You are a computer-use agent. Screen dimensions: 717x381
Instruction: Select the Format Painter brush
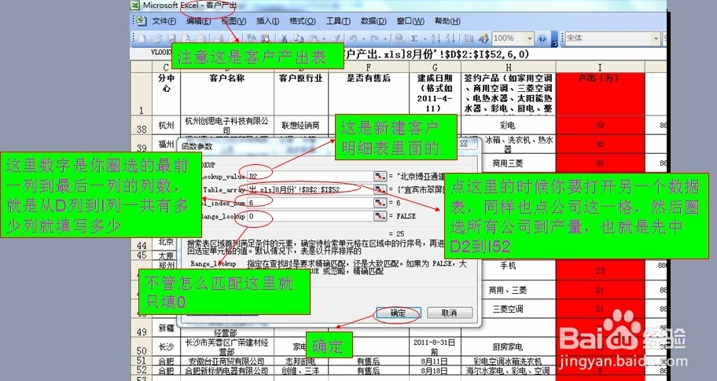[336, 38]
